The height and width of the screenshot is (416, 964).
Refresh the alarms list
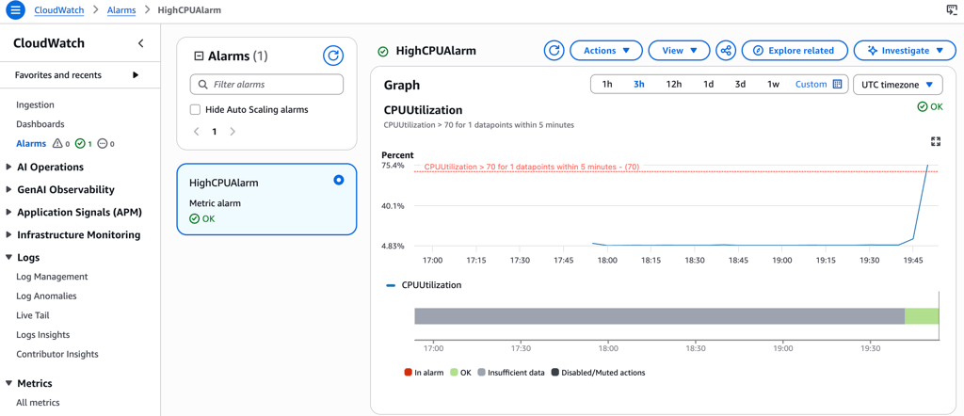[x=333, y=56]
